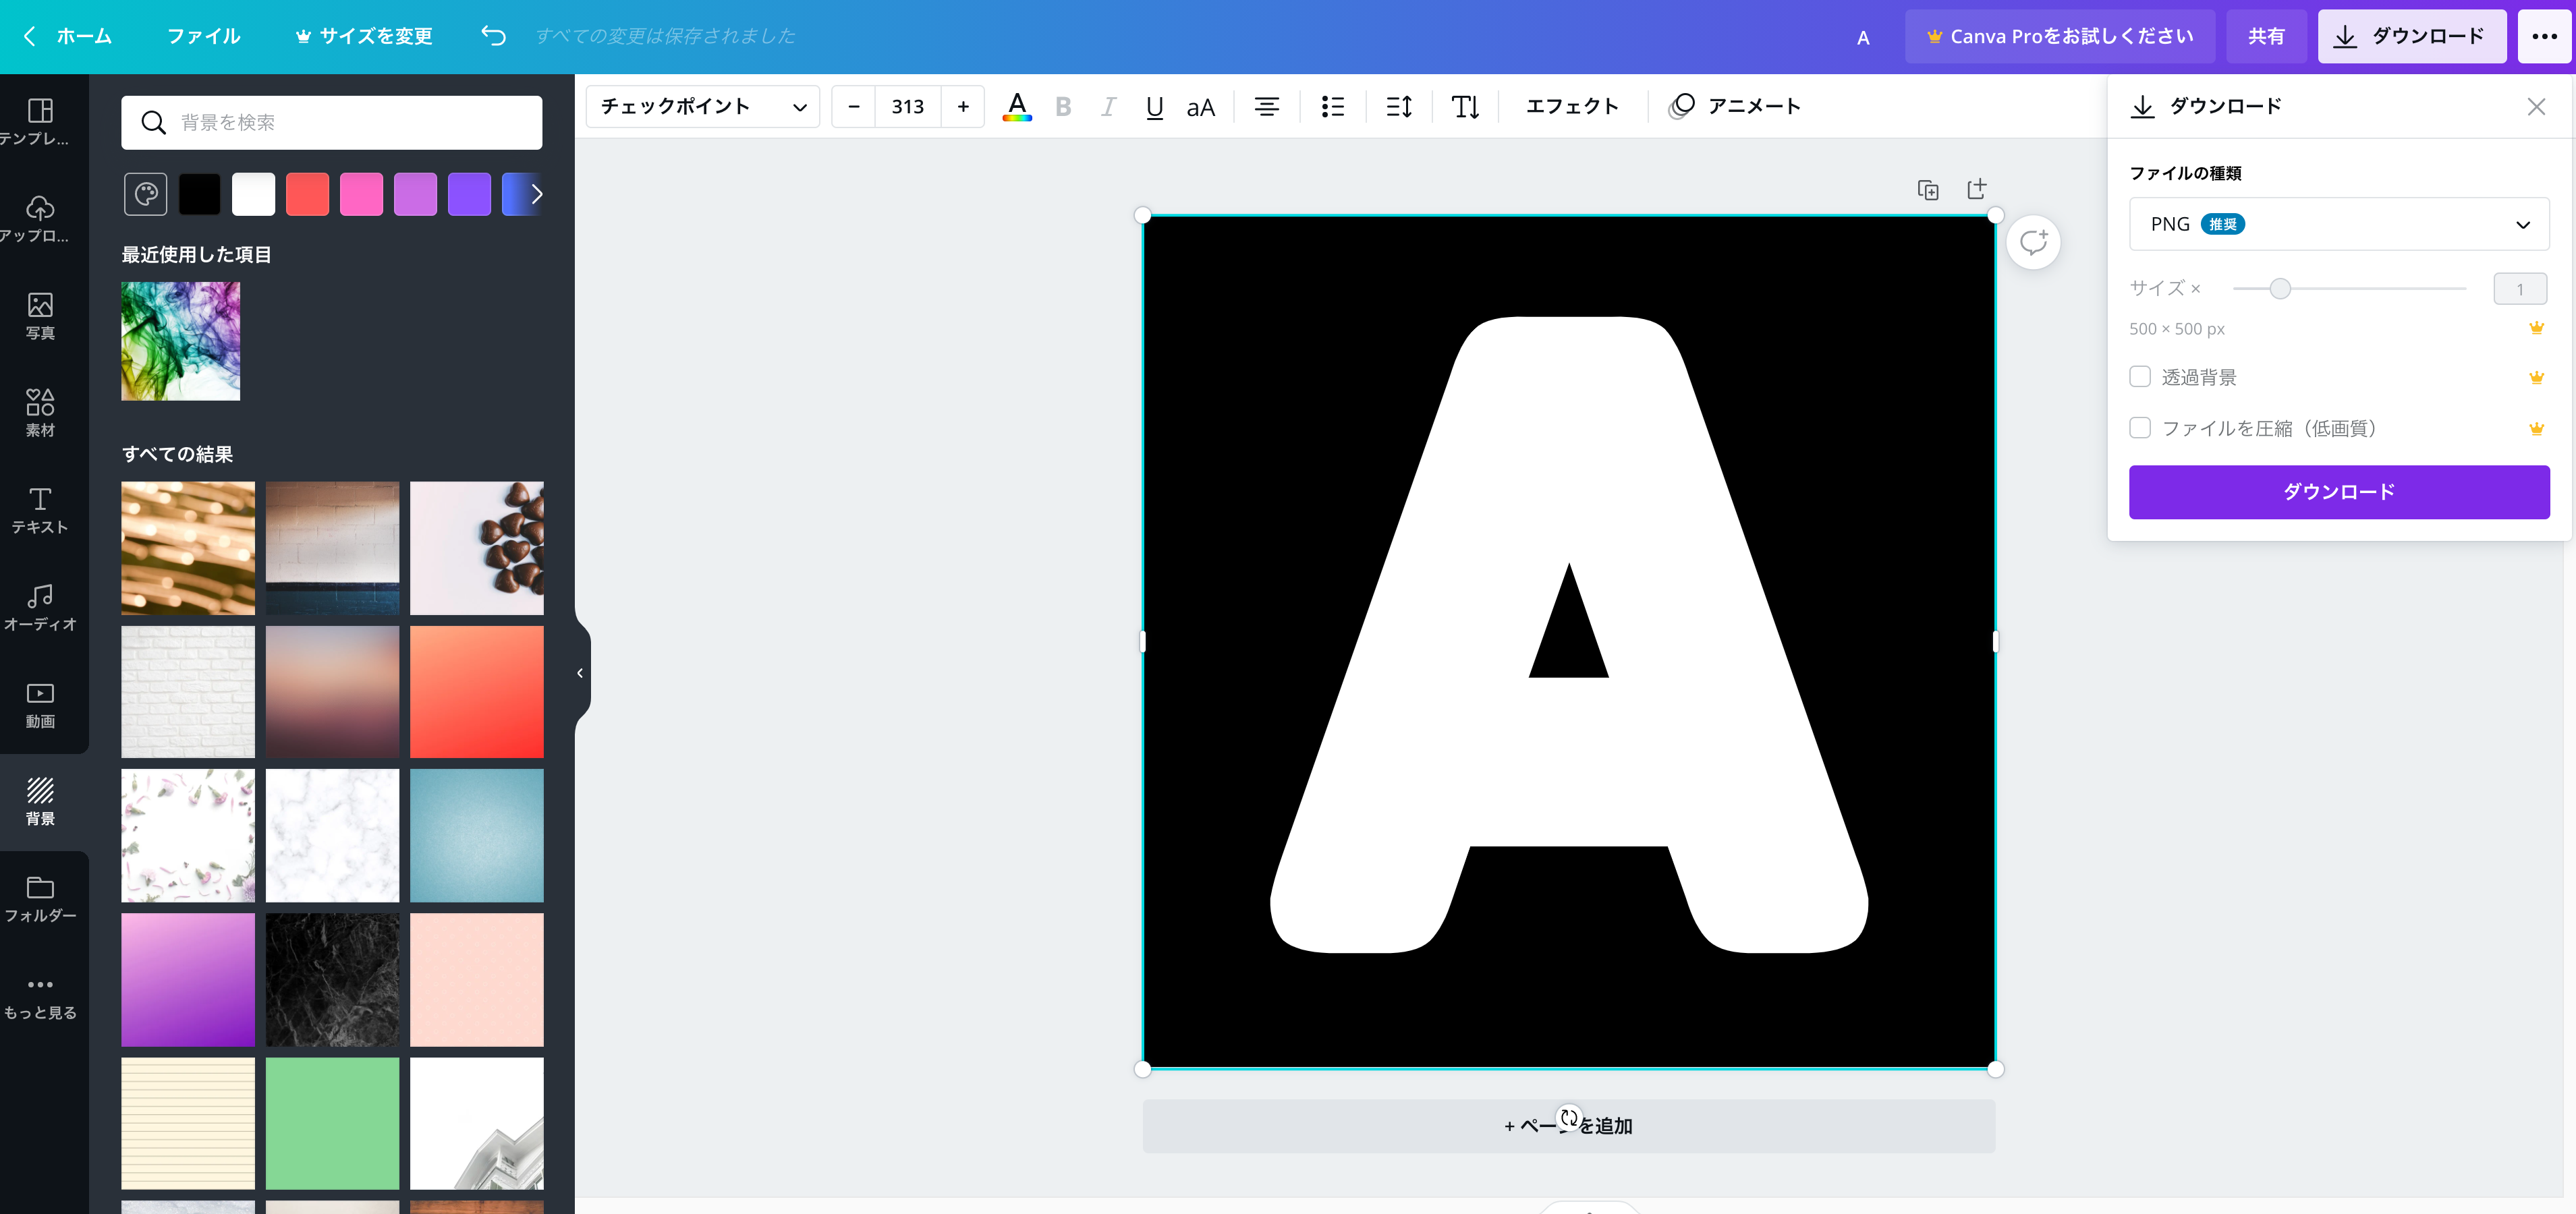Increase font size with plus
2576x1214 pixels.
tap(963, 106)
